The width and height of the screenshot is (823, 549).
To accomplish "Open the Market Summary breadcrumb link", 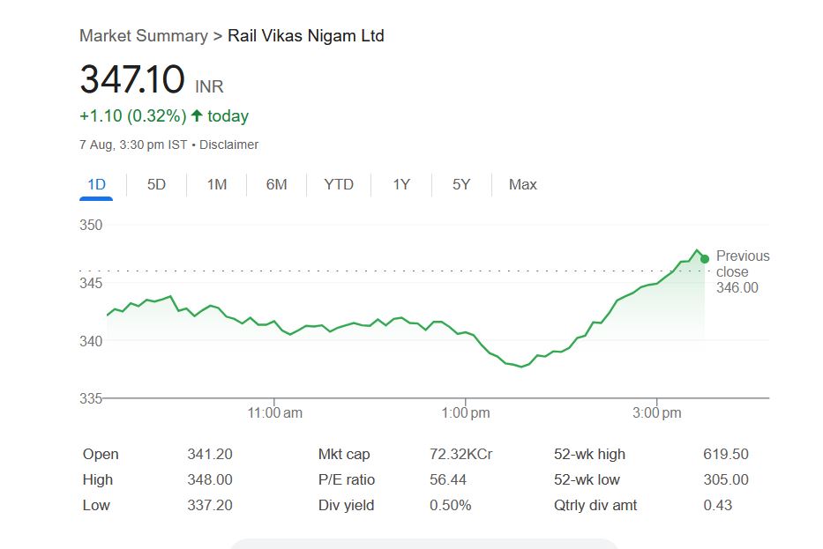I will pyautogui.click(x=143, y=36).
